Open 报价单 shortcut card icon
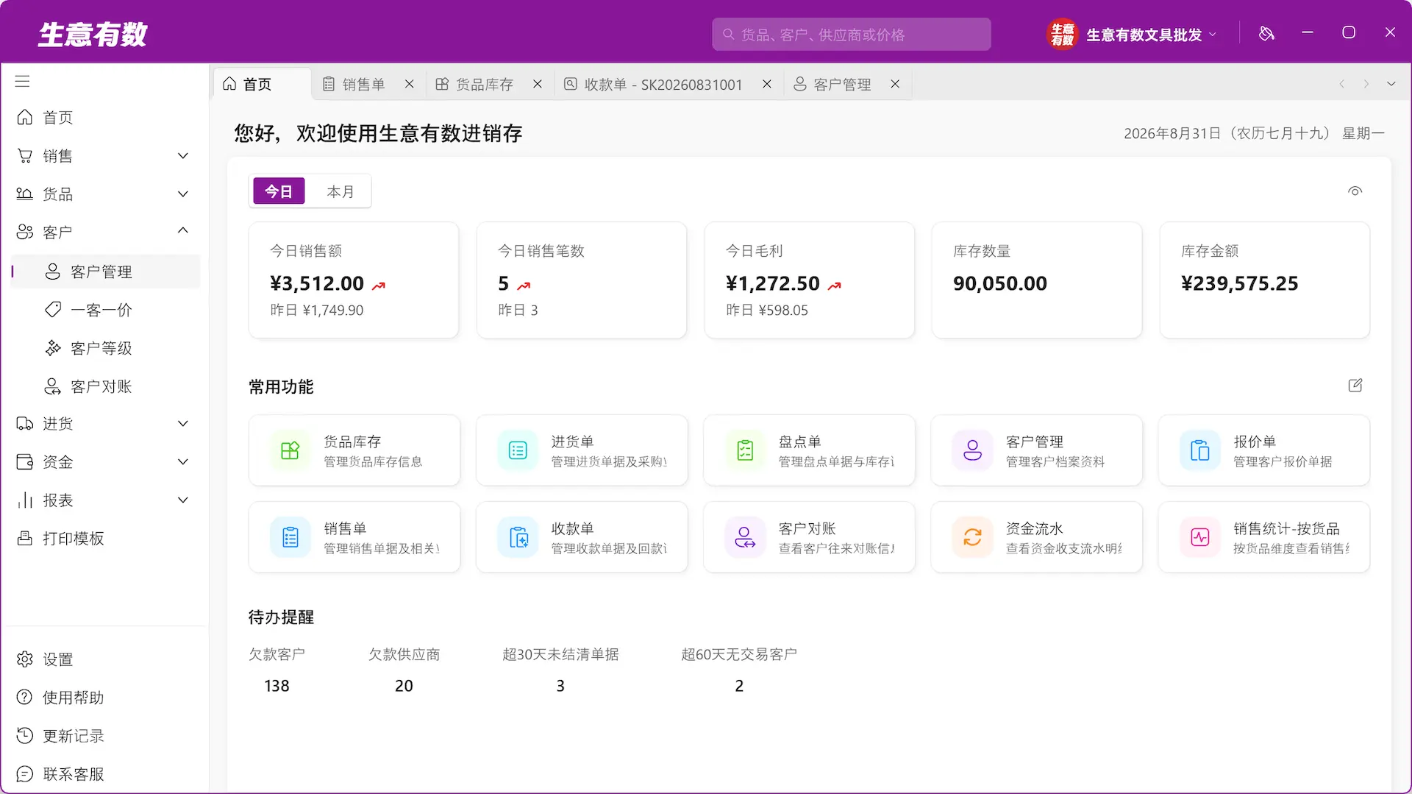Screen dimensions: 1412x794 pyautogui.click(x=1199, y=450)
